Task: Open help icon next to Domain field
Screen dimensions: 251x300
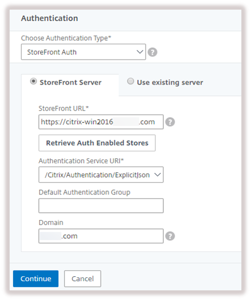Action: pyautogui.click(x=170, y=236)
